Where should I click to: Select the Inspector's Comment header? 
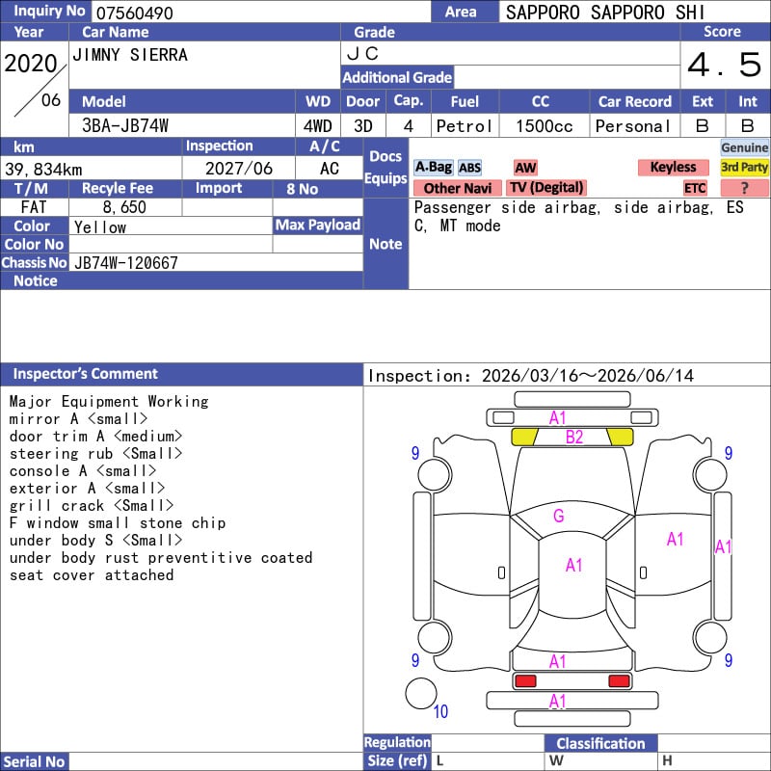tap(85, 374)
